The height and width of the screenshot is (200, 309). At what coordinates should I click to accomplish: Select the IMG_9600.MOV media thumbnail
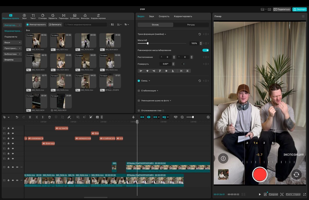36,61
